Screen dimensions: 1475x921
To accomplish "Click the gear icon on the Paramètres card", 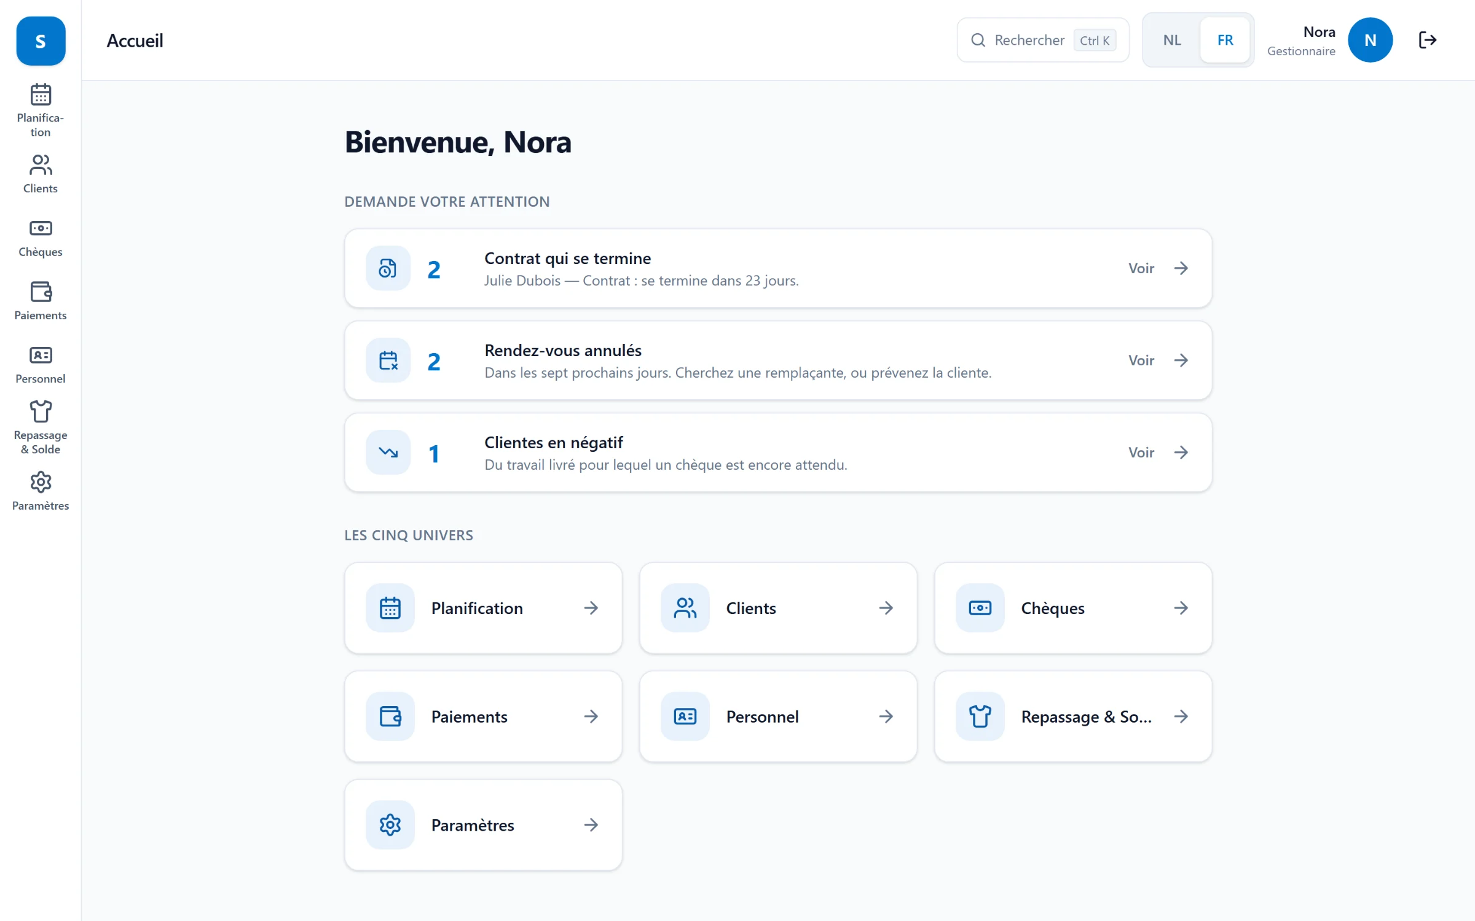I will pyautogui.click(x=390, y=825).
